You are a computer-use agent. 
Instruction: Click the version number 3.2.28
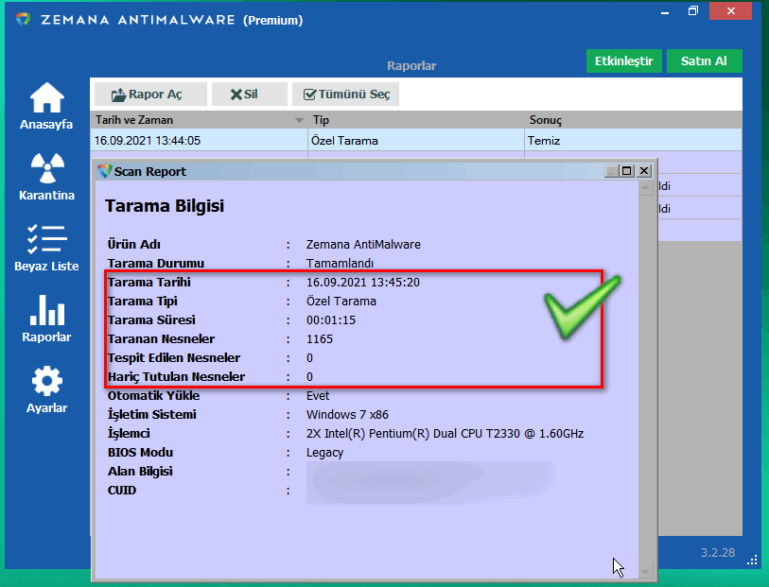click(x=718, y=553)
